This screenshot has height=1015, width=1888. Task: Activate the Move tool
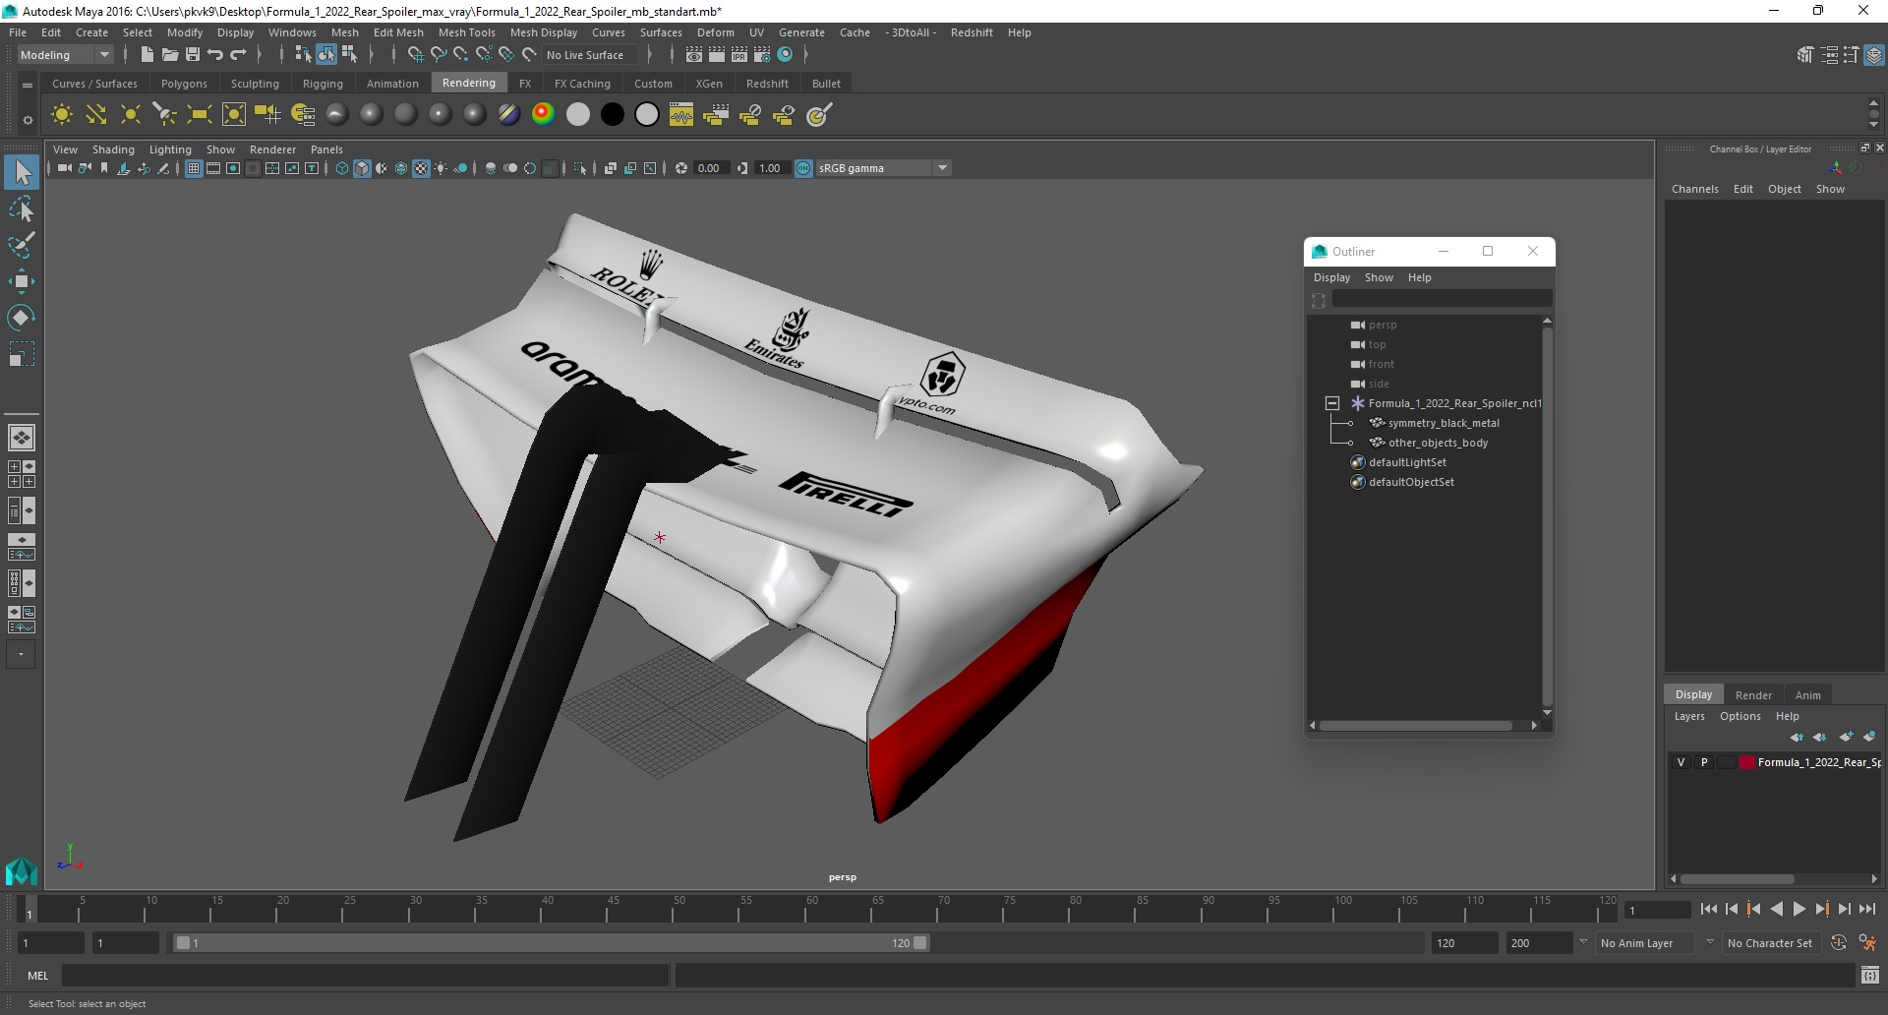coord(22,281)
